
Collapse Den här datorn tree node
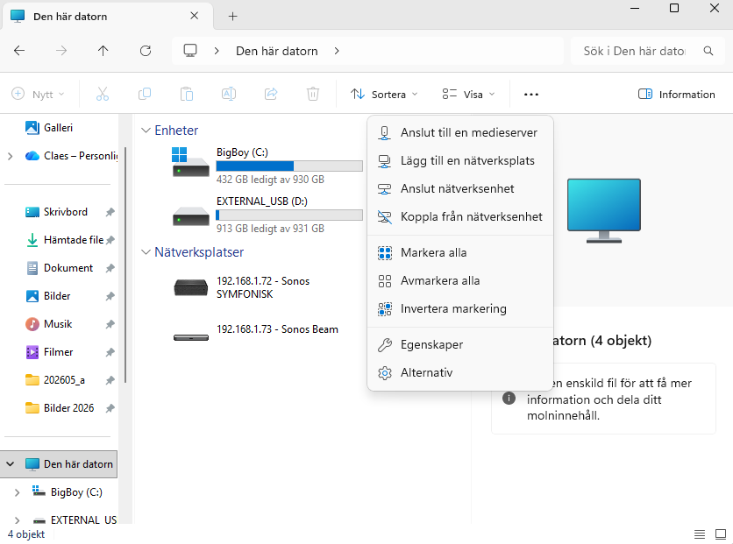click(11, 464)
